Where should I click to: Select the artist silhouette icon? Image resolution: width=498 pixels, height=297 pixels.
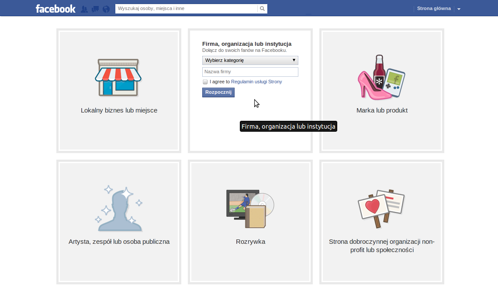(119, 208)
